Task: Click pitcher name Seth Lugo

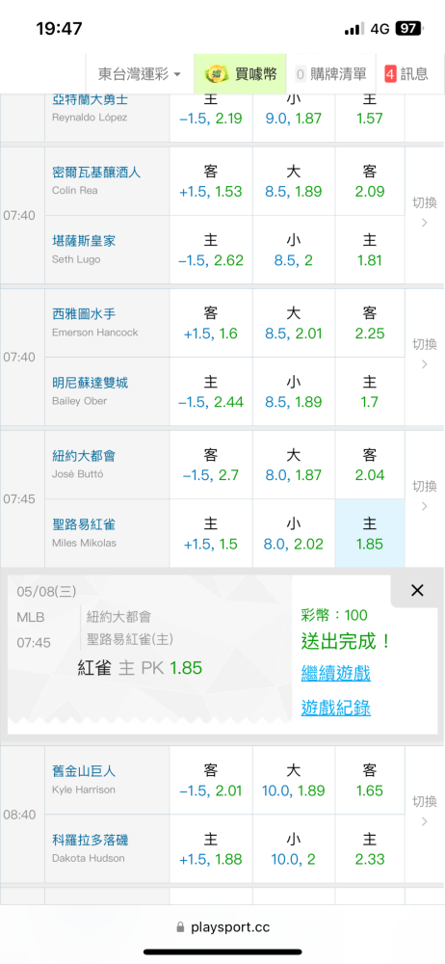Action: point(76,259)
